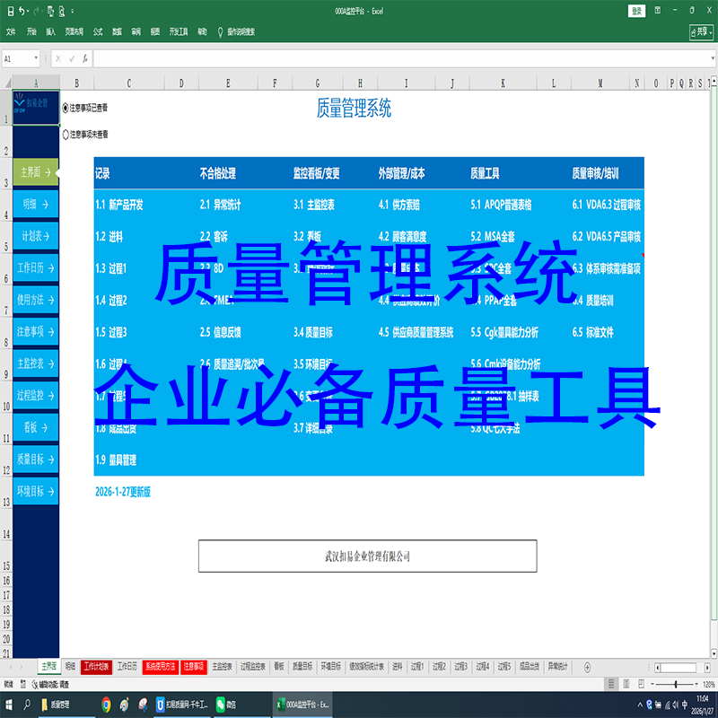
Task: Switch to the 工作计划表 sheet tab
Action: tap(96, 667)
